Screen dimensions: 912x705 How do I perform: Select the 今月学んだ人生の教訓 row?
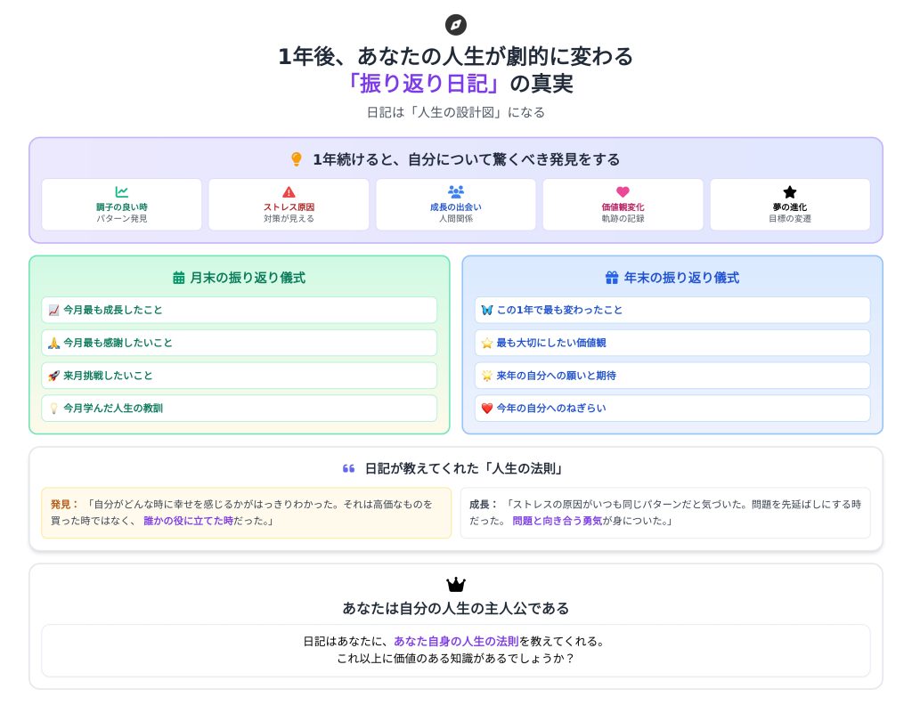pos(239,409)
